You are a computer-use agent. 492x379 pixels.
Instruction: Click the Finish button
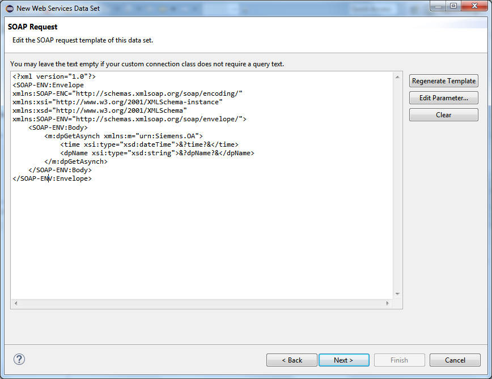tap(399, 360)
